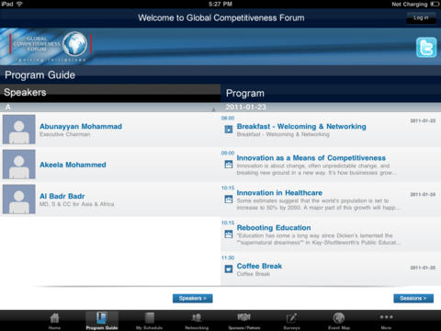This screenshot has height=331, width=441.
Task: Tap the More dots icon
Action: pos(386,317)
